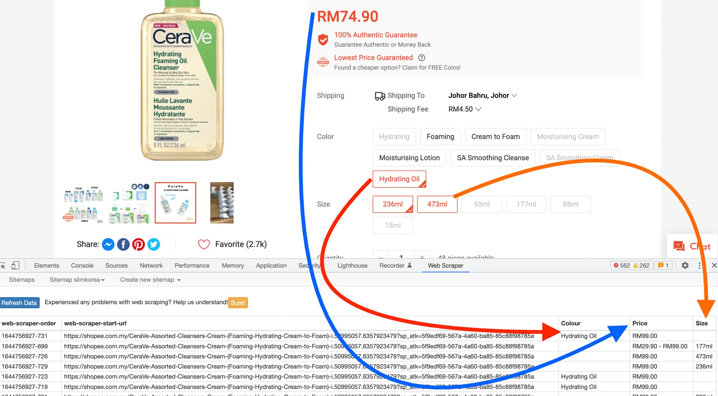Share product on Twitter icon
The image size is (718, 396).
tap(154, 244)
